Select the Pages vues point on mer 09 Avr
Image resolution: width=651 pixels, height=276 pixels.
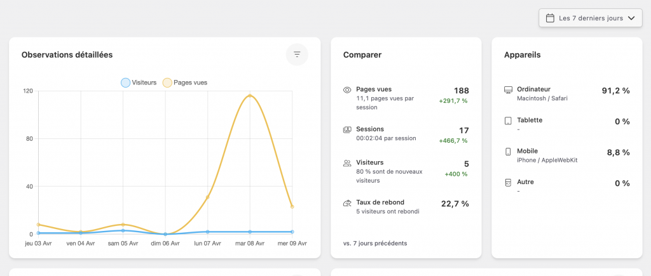[x=292, y=207]
